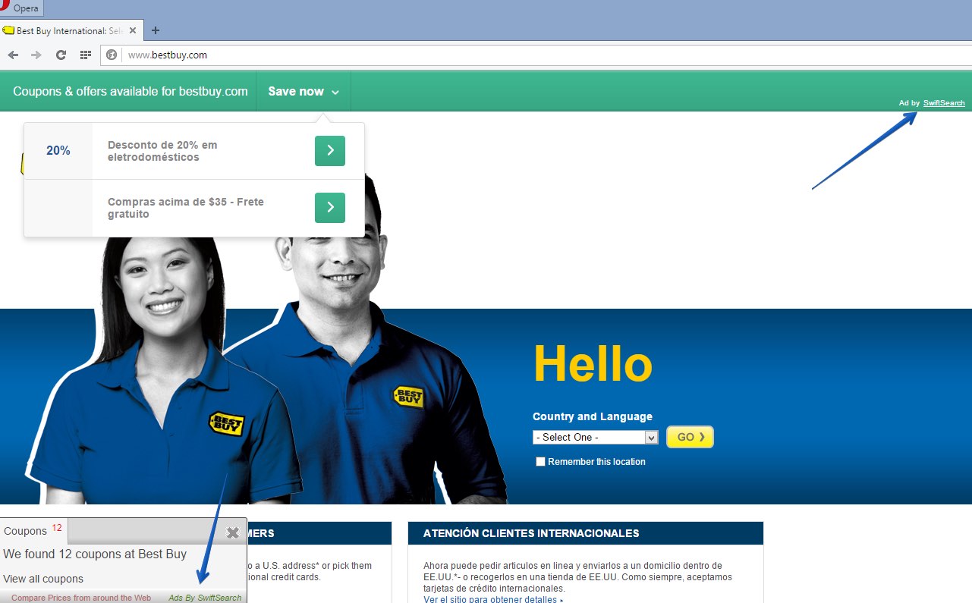Click the browser back arrow
This screenshot has width=972, height=603.
click(13, 55)
